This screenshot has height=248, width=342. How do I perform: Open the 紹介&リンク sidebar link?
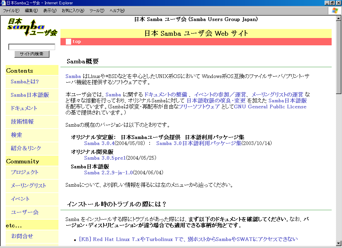(26, 148)
